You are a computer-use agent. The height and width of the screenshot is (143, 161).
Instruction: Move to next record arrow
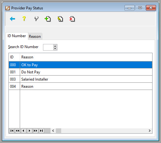pos(30,131)
